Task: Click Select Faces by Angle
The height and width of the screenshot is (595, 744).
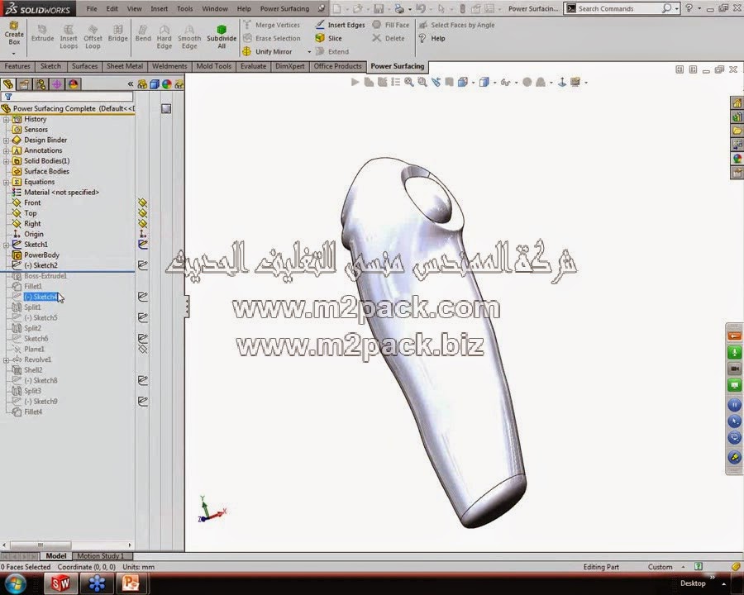Action: coord(456,25)
